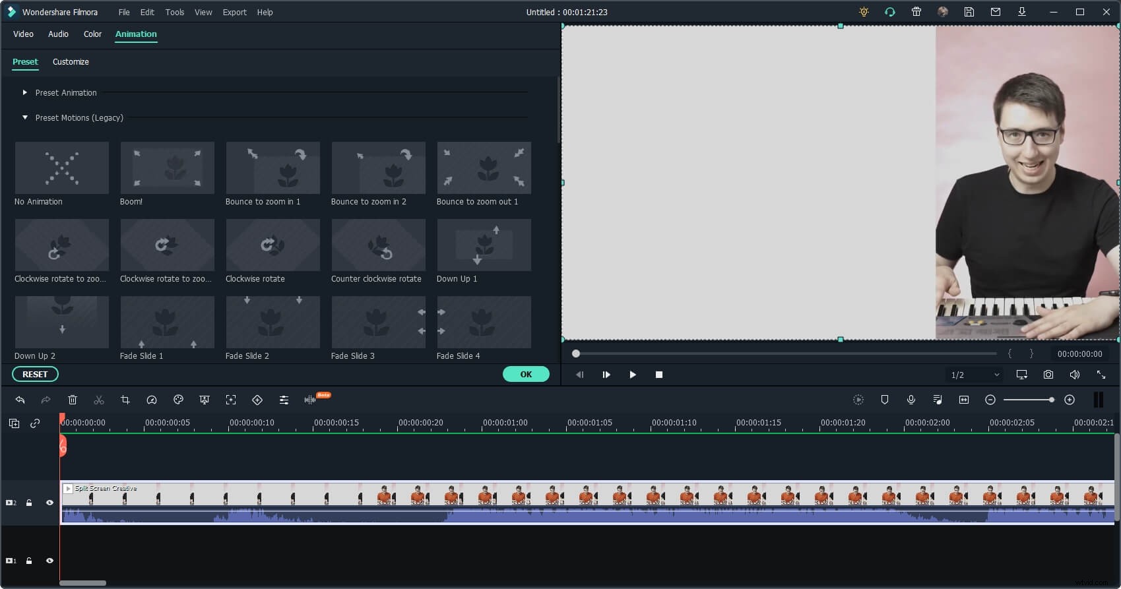Click the render preview icon
The image size is (1121, 589).
858,400
